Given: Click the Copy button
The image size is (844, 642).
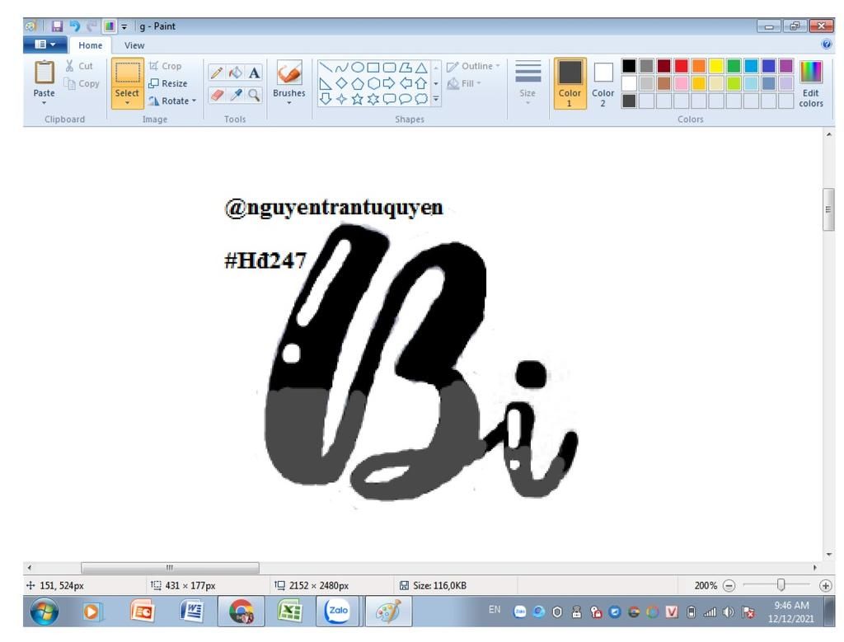Looking at the screenshot, I should click(x=82, y=83).
